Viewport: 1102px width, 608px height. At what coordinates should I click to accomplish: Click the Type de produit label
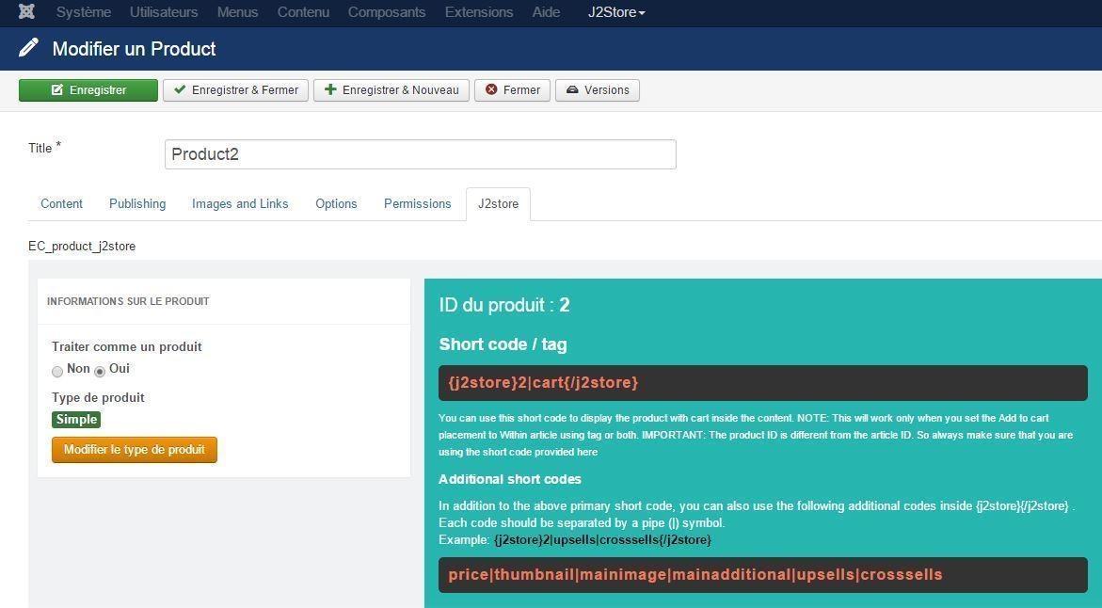(98, 397)
